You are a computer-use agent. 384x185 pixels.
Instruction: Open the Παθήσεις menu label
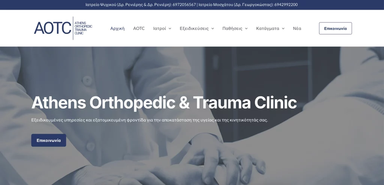pos(232,28)
